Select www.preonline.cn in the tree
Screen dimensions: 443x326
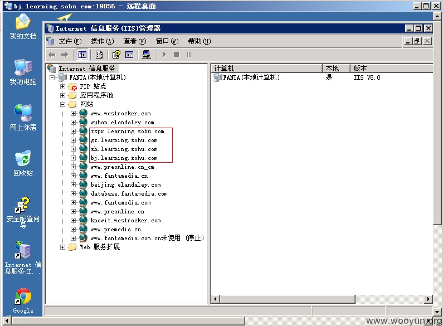(118, 212)
